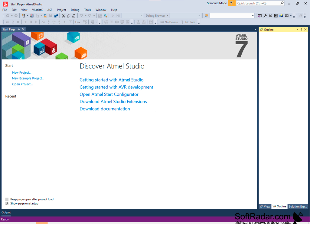Click the Device Programming chip icon
Image resolution: width=310 pixels, height=232 pixels.
coord(276,16)
